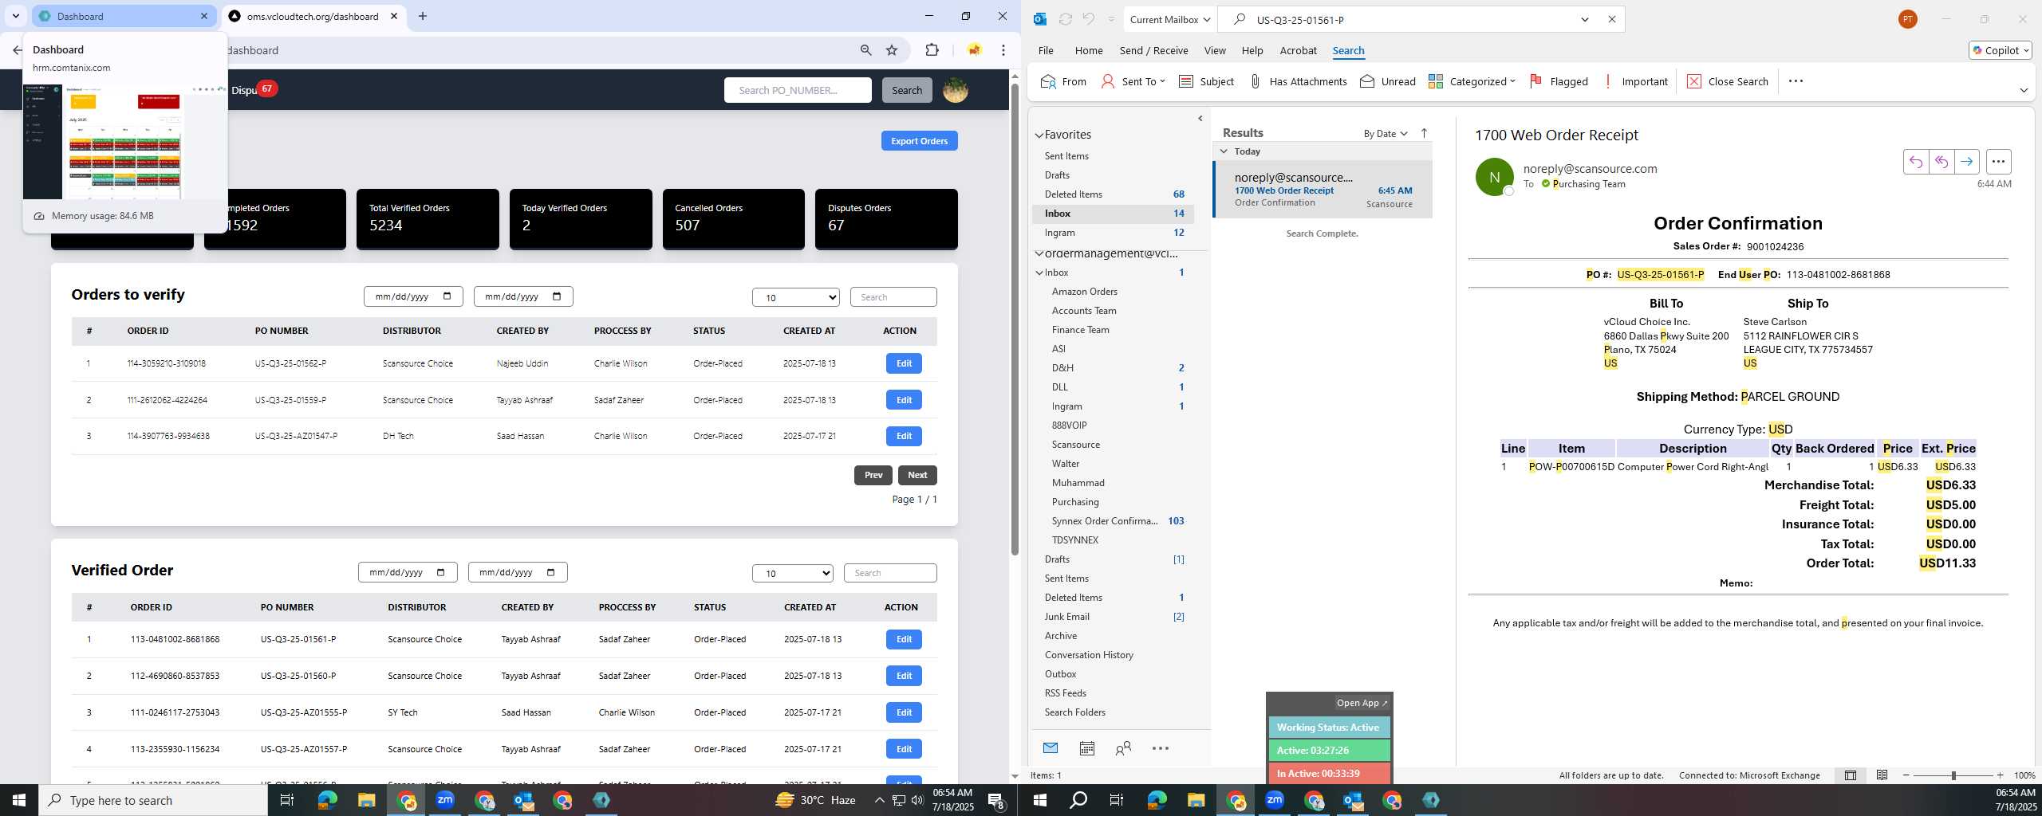Open more navigation options ellipsis in Outlook bottom bar
The image size is (2042, 816).
click(1161, 748)
